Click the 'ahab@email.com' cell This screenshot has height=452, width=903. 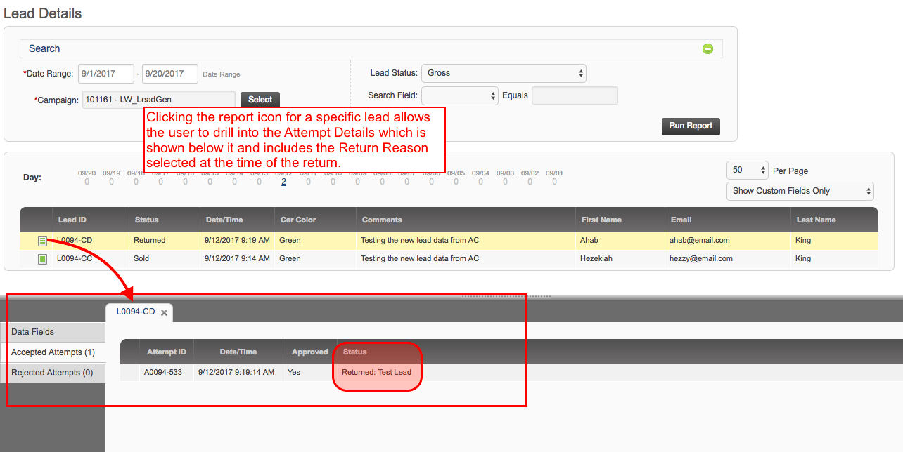click(700, 240)
